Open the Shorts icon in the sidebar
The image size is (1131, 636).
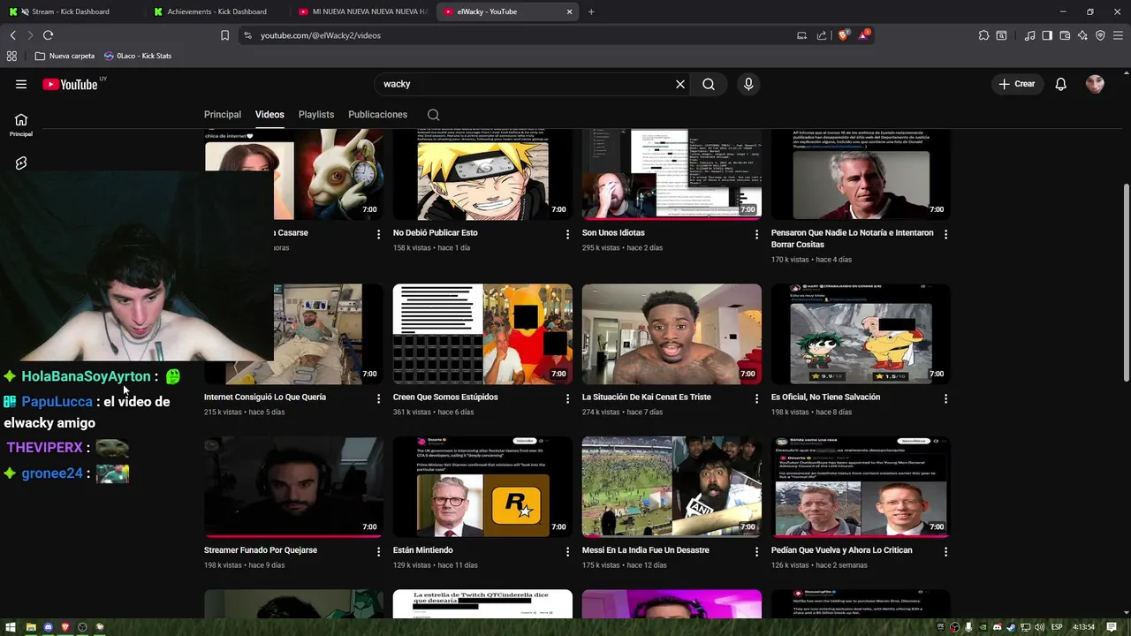tap(21, 163)
